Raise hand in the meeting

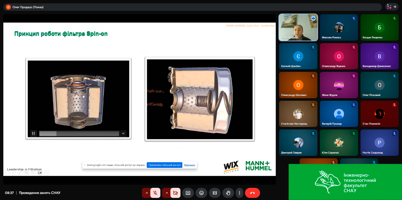point(228,193)
